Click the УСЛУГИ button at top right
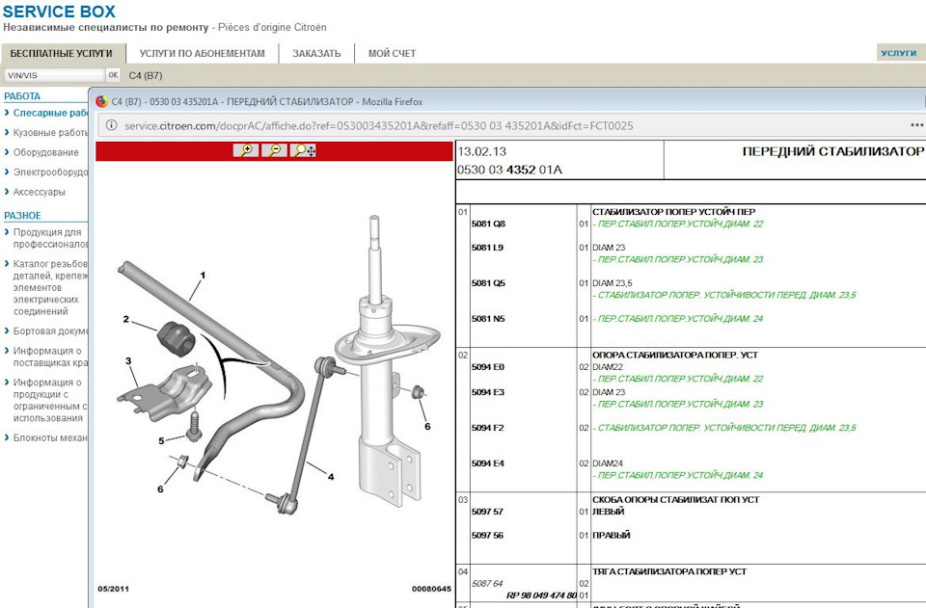 coord(899,53)
